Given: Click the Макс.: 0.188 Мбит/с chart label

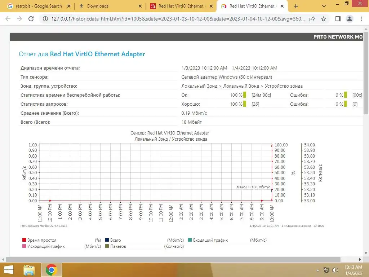Looking at the screenshot, I should (x=253, y=187).
